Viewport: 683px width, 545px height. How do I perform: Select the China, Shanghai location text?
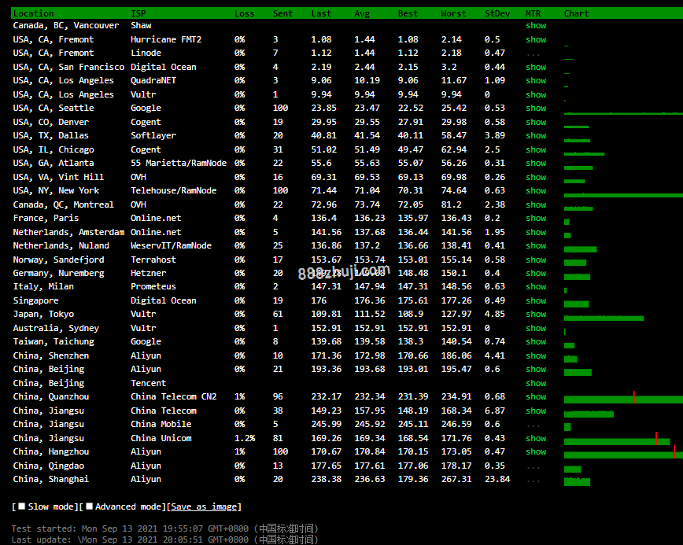pyautogui.click(x=51, y=479)
